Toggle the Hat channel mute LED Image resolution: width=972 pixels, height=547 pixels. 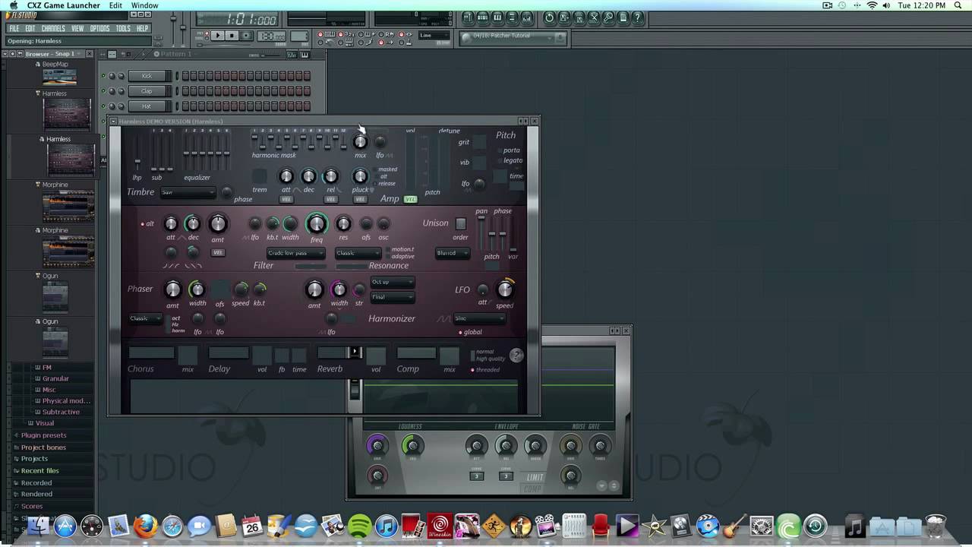click(103, 106)
